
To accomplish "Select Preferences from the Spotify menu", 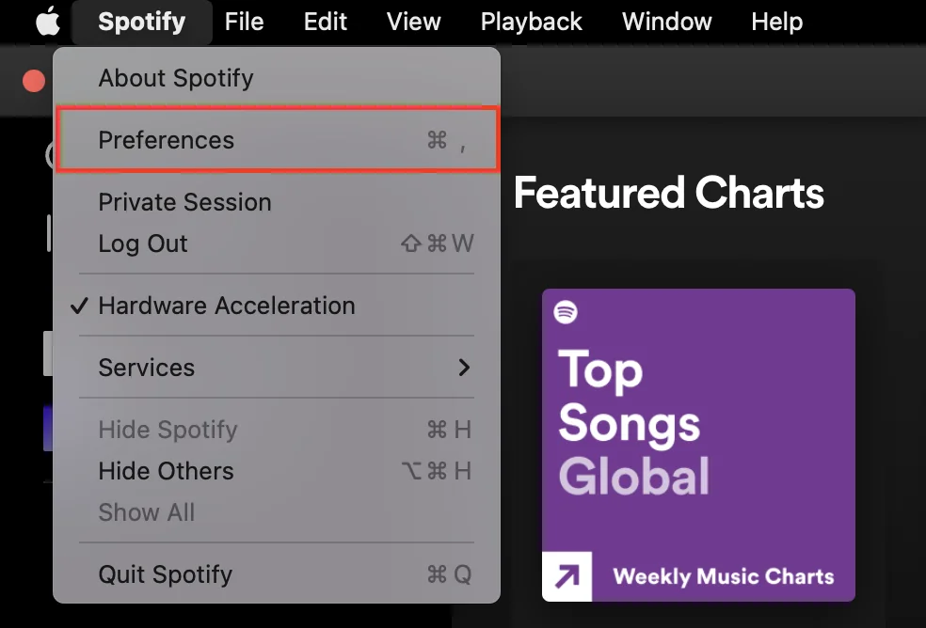I will [x=277, y=140].
